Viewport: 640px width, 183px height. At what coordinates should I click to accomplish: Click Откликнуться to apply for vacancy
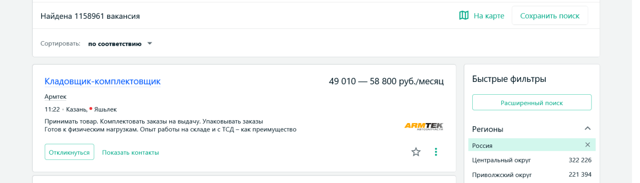[x=69, y=152]
